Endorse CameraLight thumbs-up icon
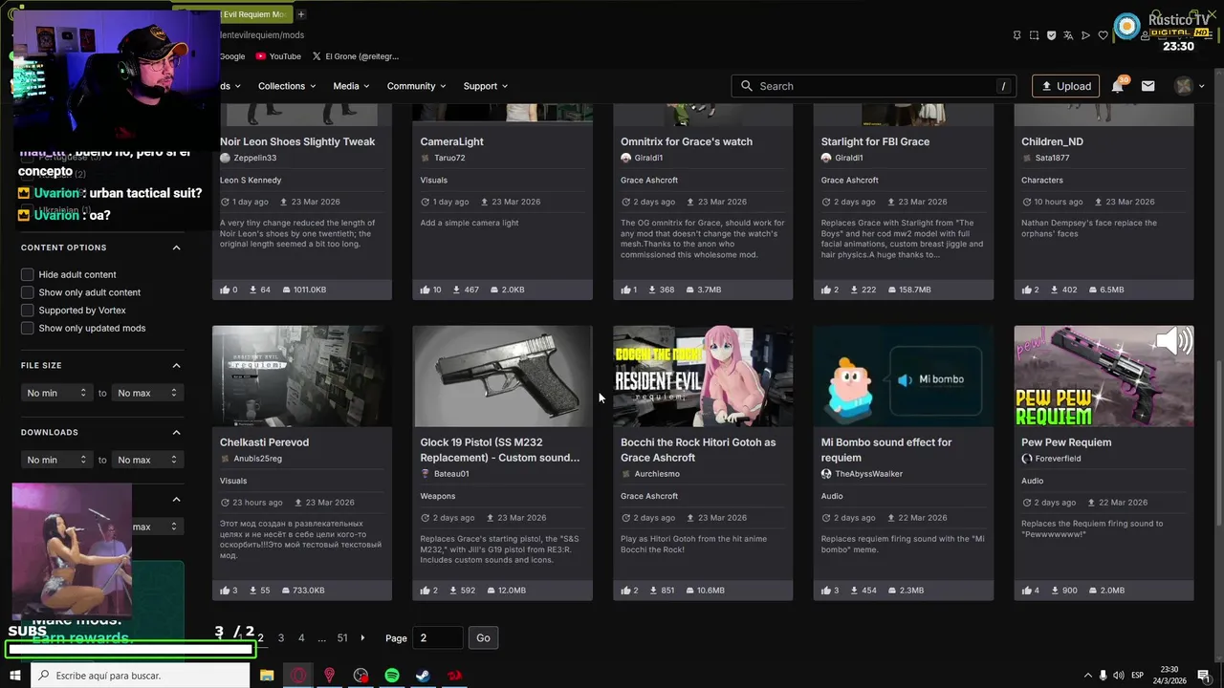 click(x=426, y=290)
